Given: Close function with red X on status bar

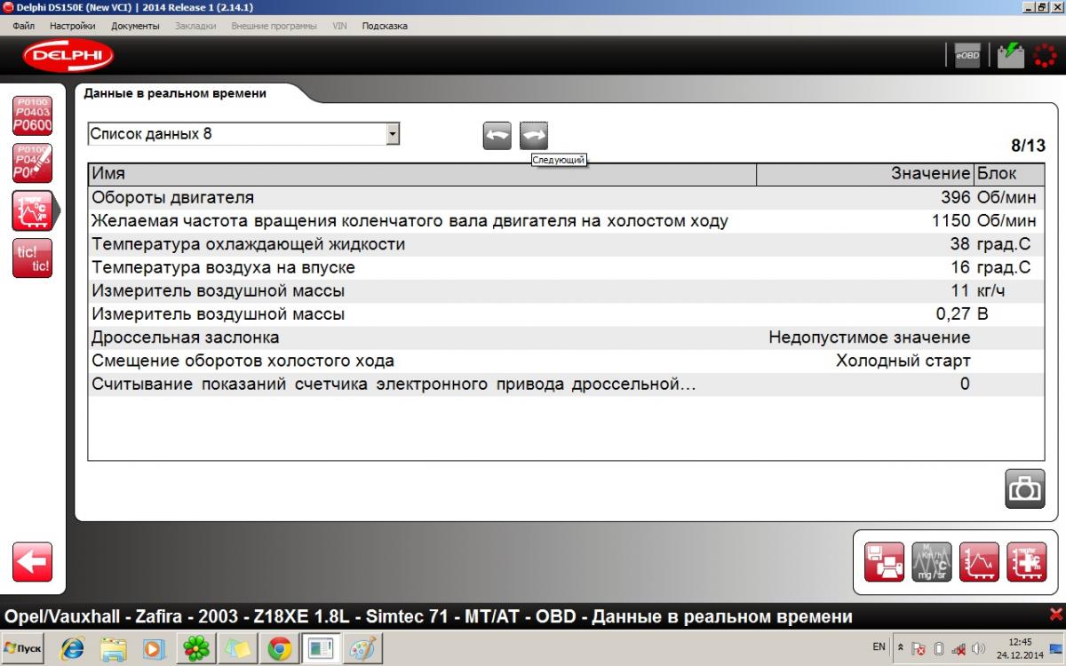Looking at the screenshot, I should pyautogui.click(x=1055, y=614).
